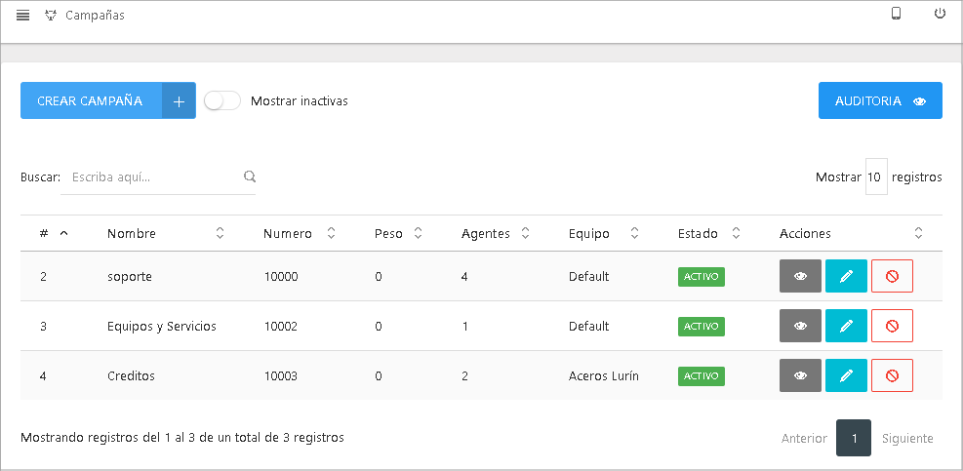Click the power logout icon
The height and width of the screenshot is (471, 963).
coord(940,14)
